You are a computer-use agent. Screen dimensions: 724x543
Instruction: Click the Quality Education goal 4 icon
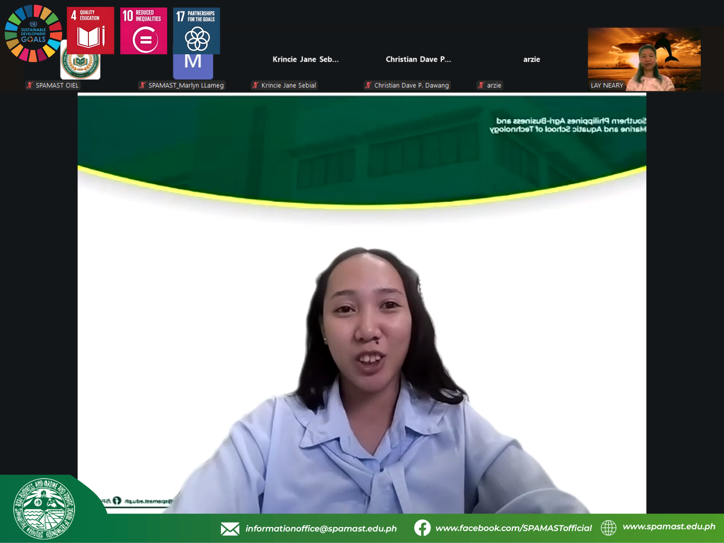(90, 31)
